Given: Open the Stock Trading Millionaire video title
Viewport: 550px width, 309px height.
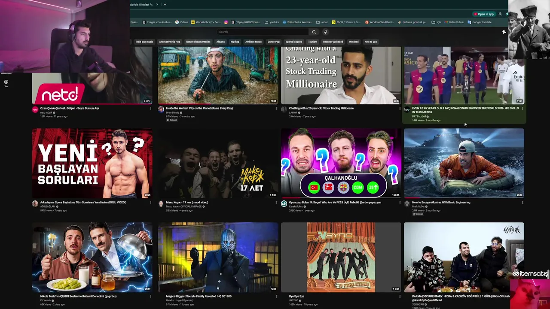Looking at the screenshot, I should 321,108.
